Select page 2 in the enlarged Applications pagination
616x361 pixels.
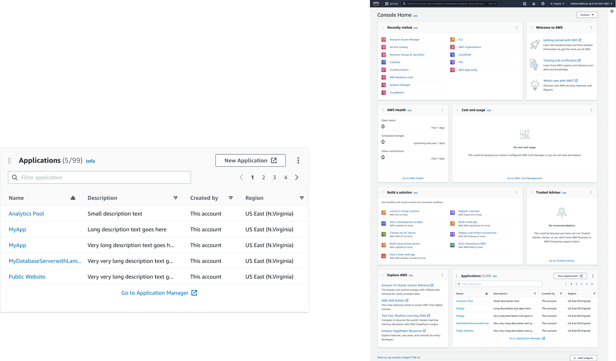tap(263, 177)
